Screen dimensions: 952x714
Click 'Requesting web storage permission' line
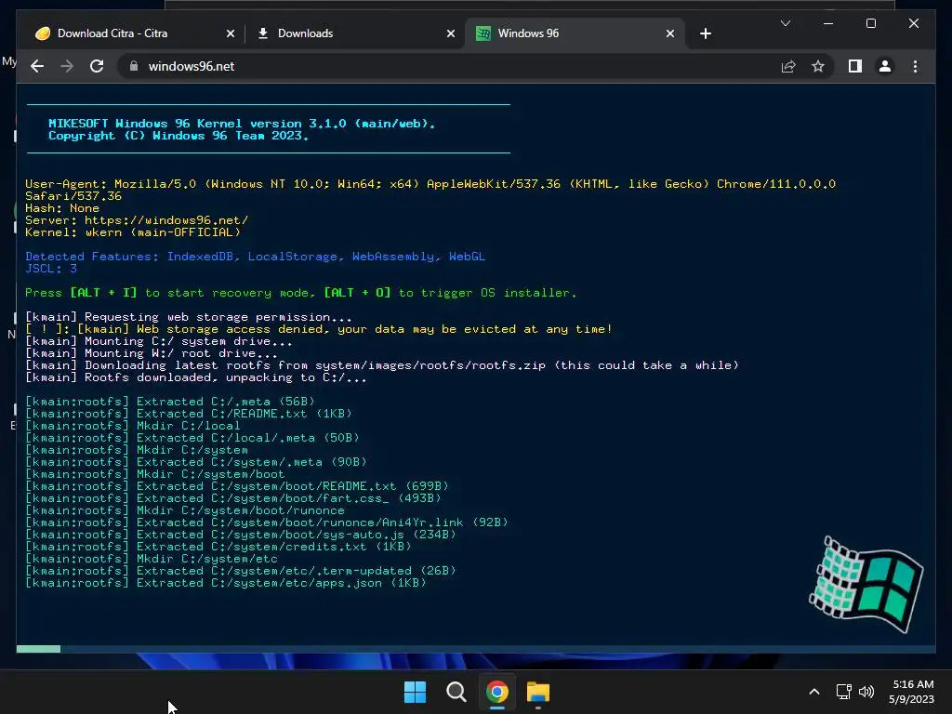point(188,317)
